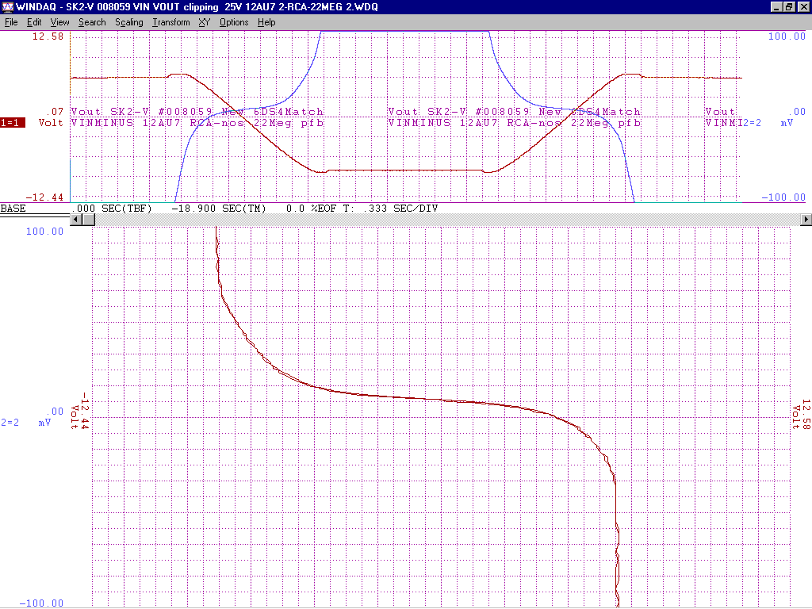Click the right scroll arrow of waveform scrollbar
The width and height of the screenshot is (812, 609).
tap(806, 220)
